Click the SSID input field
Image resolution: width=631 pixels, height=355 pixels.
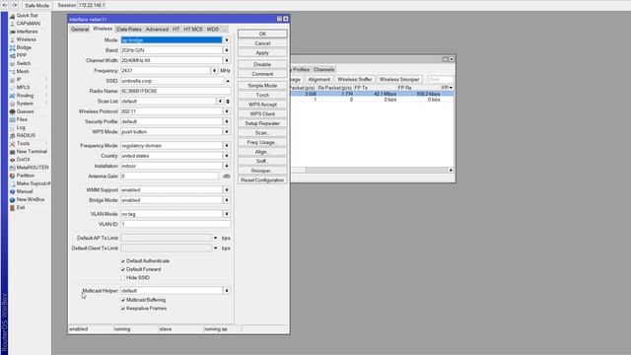173,81
